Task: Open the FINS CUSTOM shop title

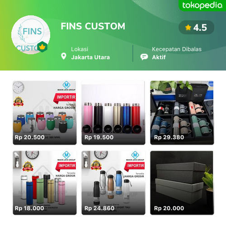Action: point(93,26)
